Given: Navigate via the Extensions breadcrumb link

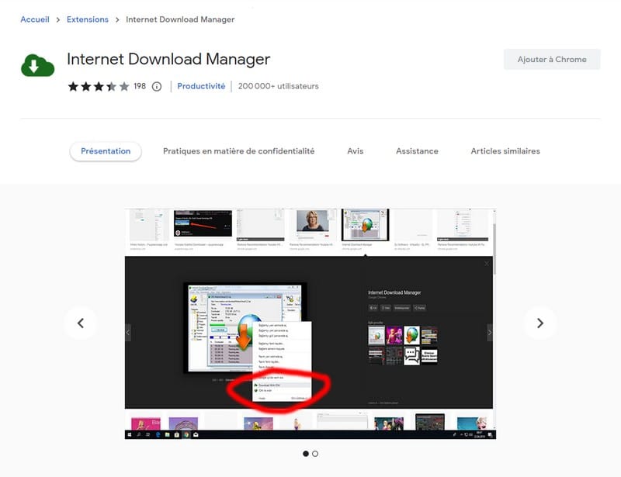Looking at the screenshot, I should click(x=88, y=19).
